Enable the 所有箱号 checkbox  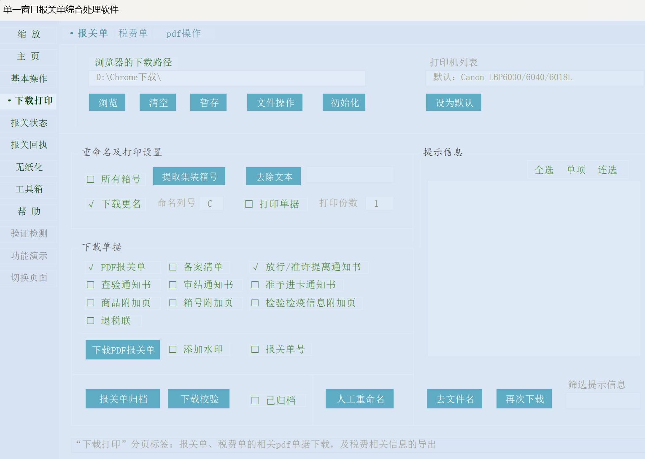[91, 179]
